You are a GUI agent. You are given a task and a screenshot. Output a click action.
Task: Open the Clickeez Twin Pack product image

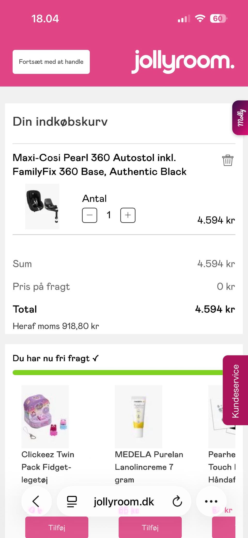point(45,416)
